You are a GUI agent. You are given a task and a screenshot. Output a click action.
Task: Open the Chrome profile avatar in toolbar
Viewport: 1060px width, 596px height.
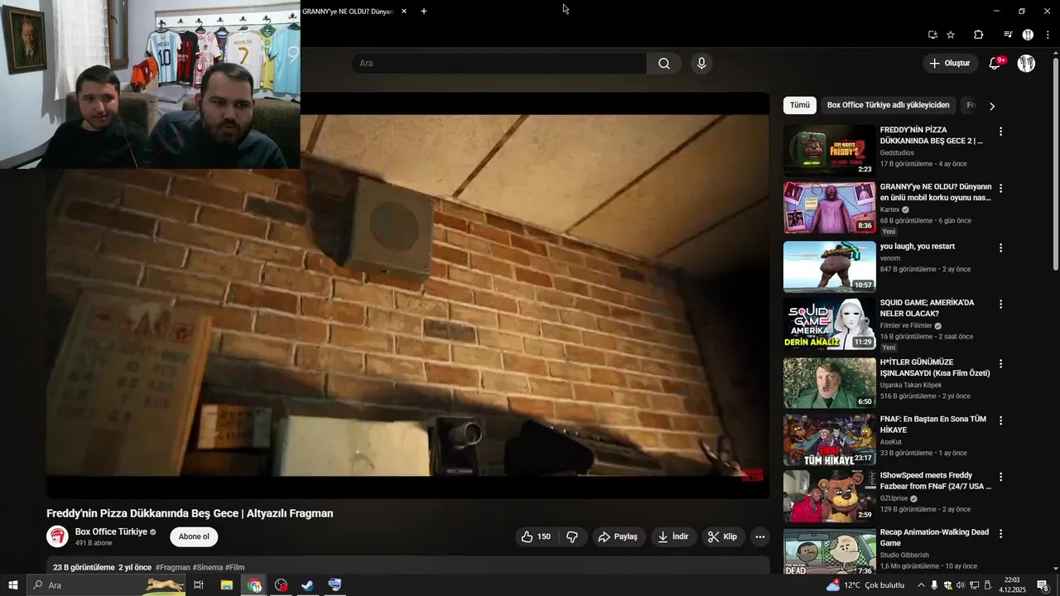tap(1028, 35)
